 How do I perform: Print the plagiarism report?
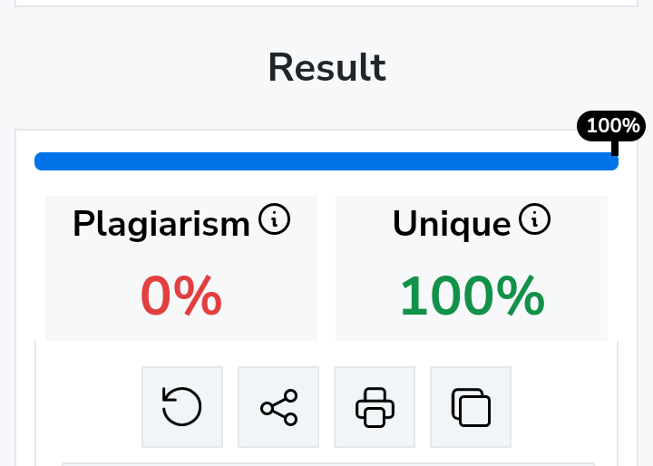[x=375, y=406]
